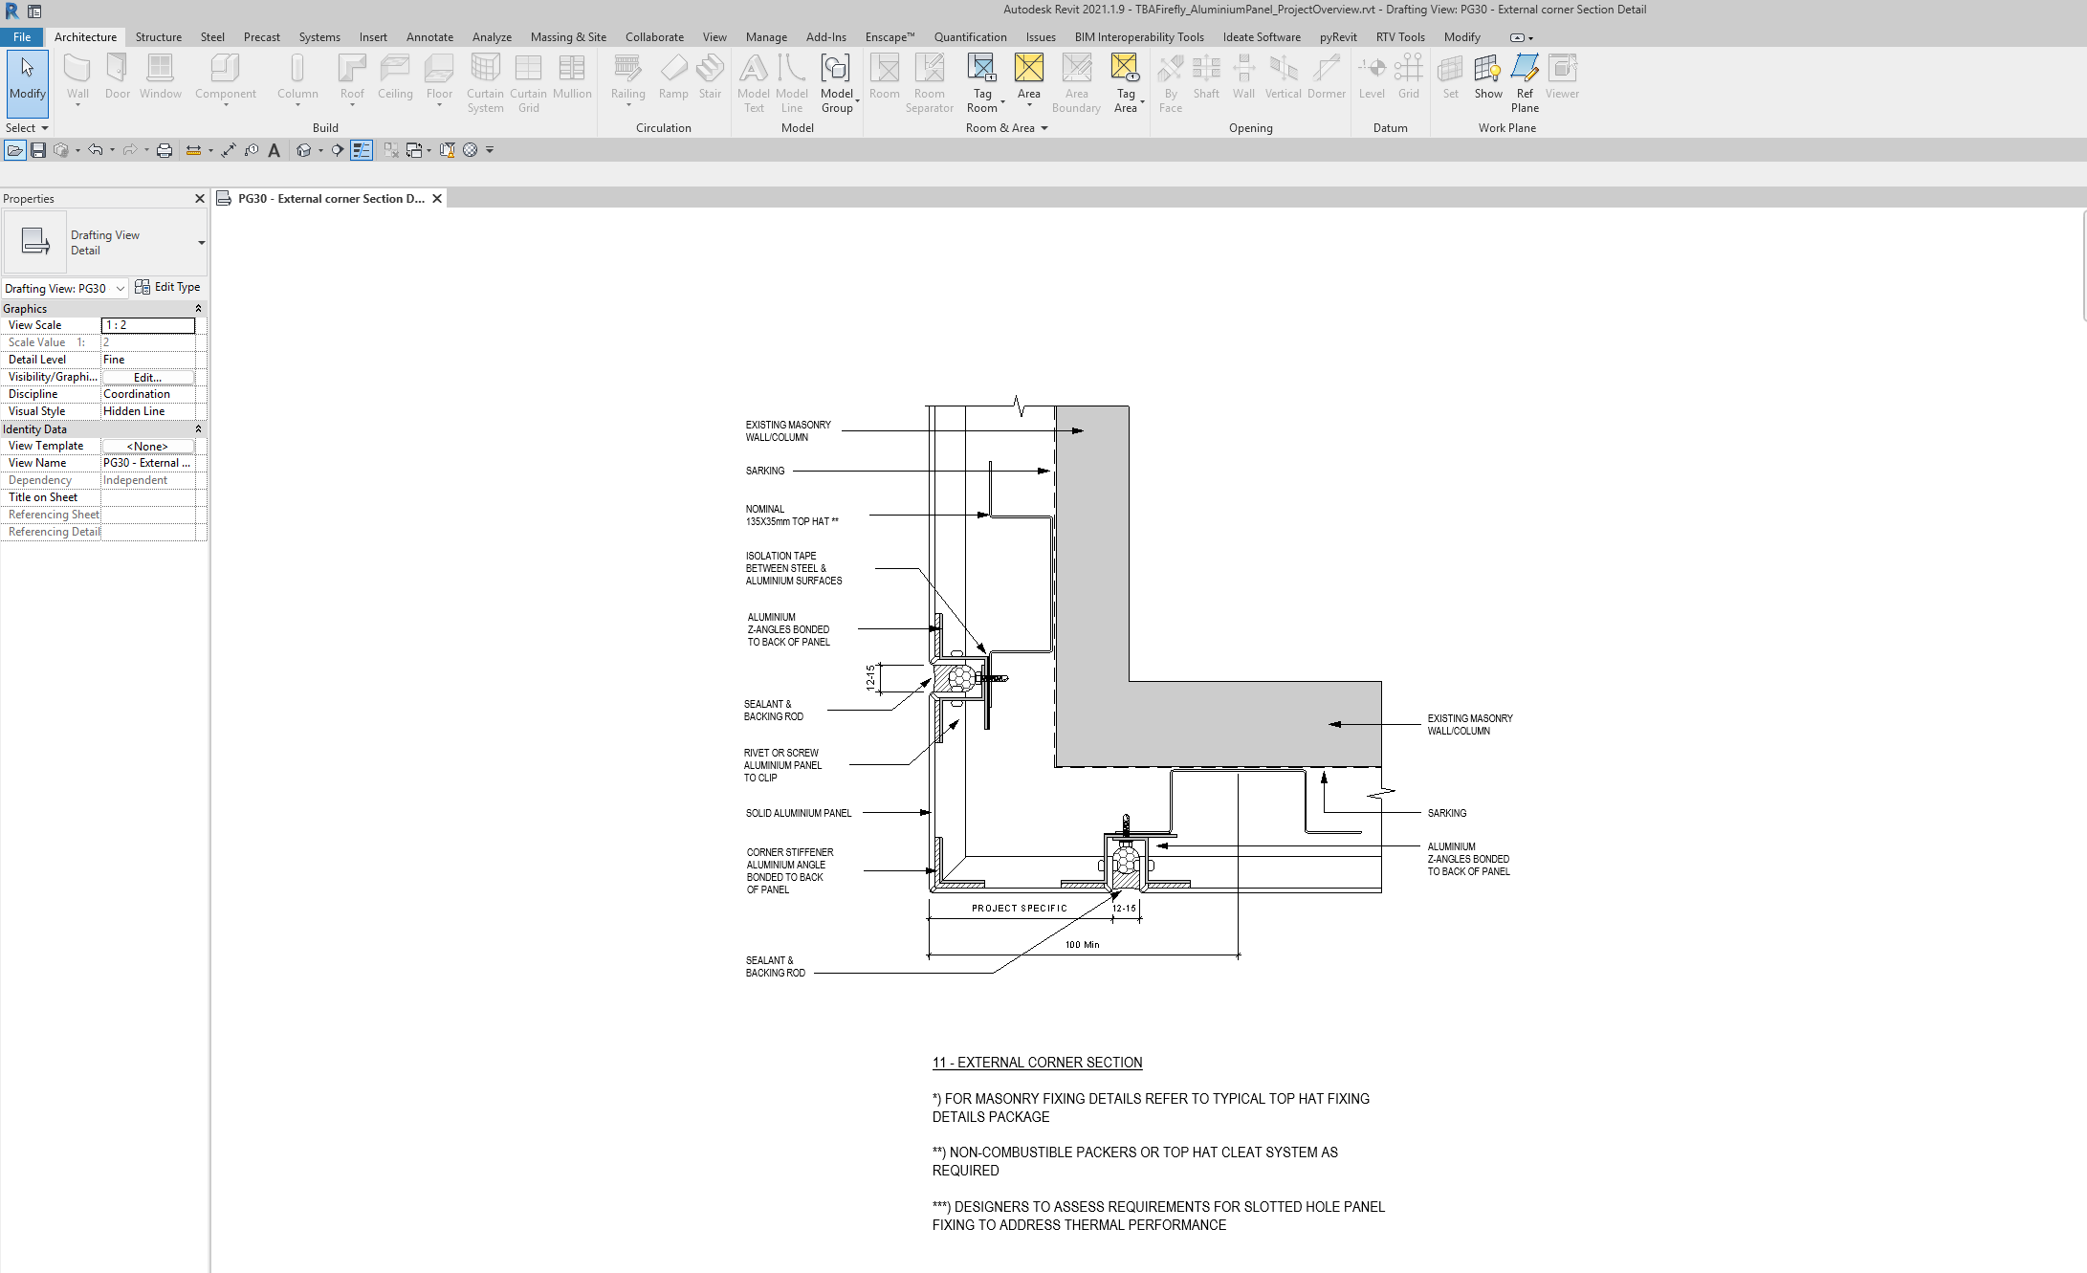Image resolution: width=2087 pixels, height=1273 pixels.
Task: Click the Visibility/Graphics Edit... button
Action: pos(147,377)
